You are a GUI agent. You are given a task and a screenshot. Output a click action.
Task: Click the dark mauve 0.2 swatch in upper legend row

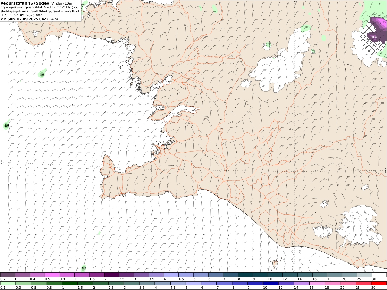tap(8, 275)
